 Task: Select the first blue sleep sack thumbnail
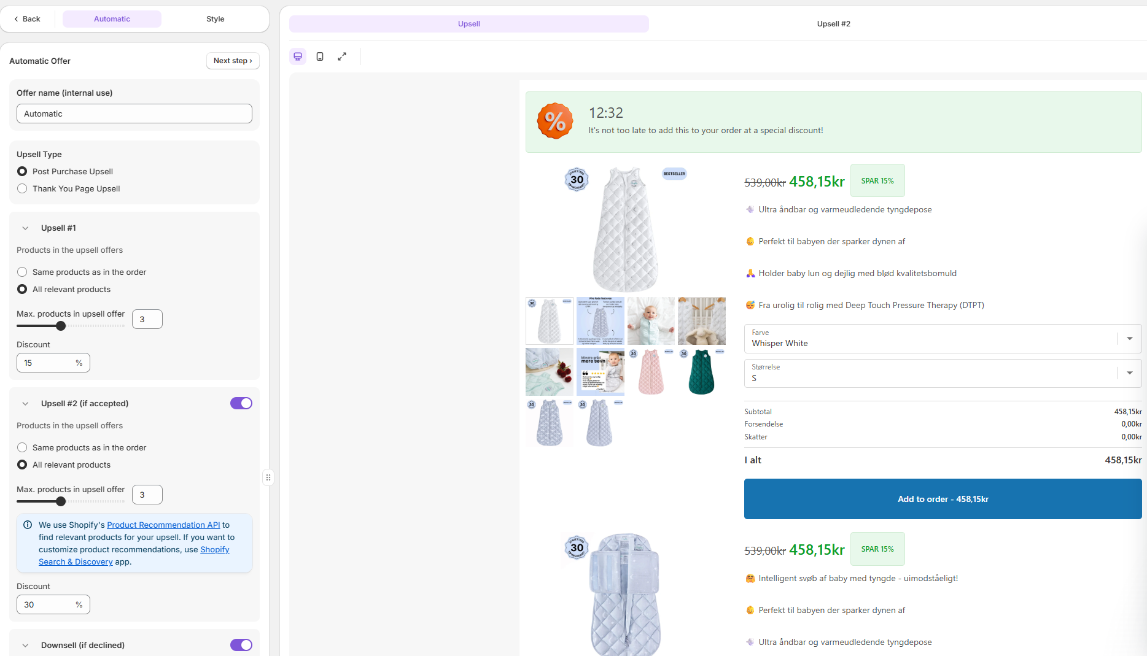click(x=550, y=423)
